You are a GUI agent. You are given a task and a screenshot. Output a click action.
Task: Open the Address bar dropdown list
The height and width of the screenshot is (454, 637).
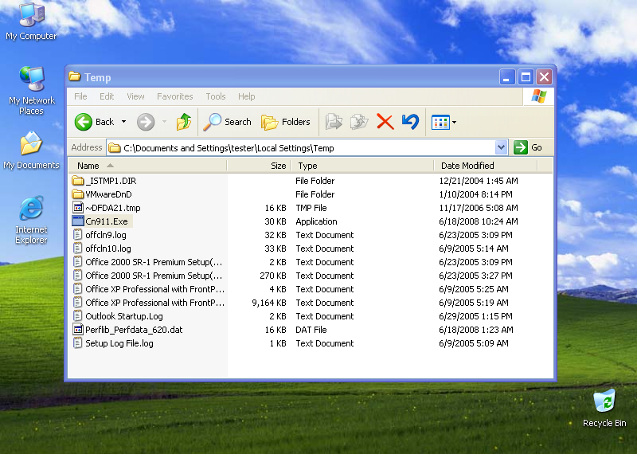pyautogui.click(x=501, y=147)
